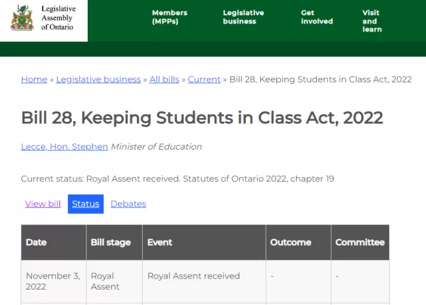Switch to the Debates tab
Screen dimensions: 426x305
[128, 204]
